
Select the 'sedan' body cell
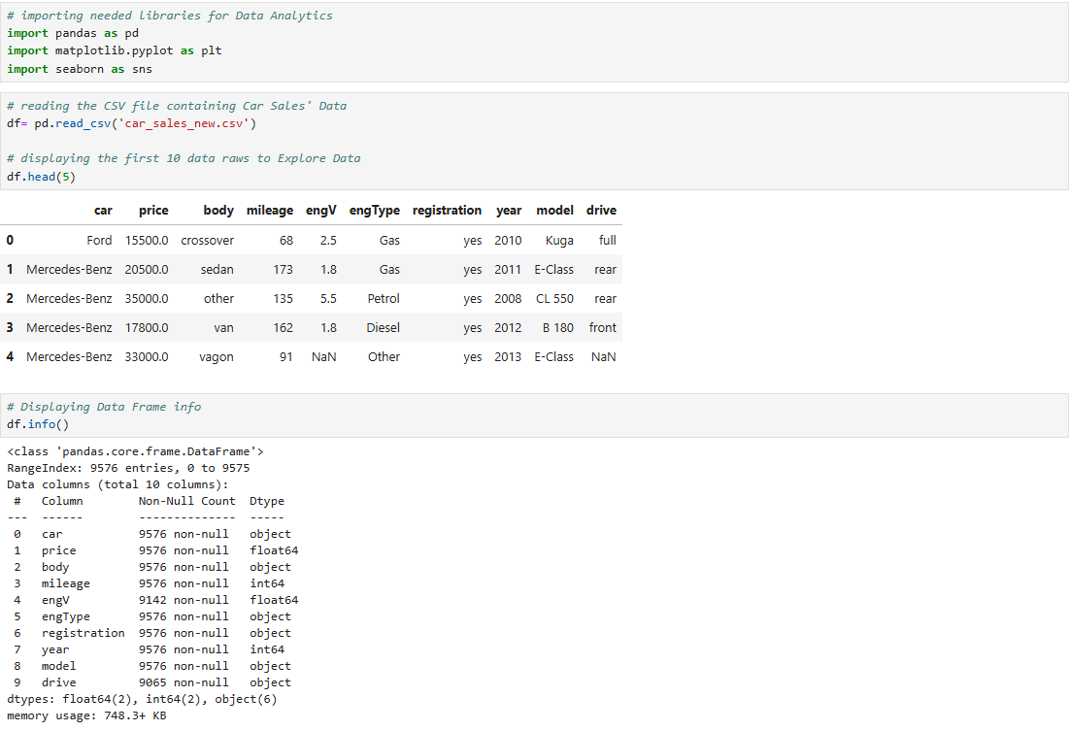[217, 269]
